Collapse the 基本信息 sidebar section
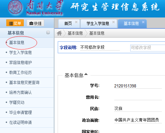Viewport: 165px width, 133px height. [48, 32]
